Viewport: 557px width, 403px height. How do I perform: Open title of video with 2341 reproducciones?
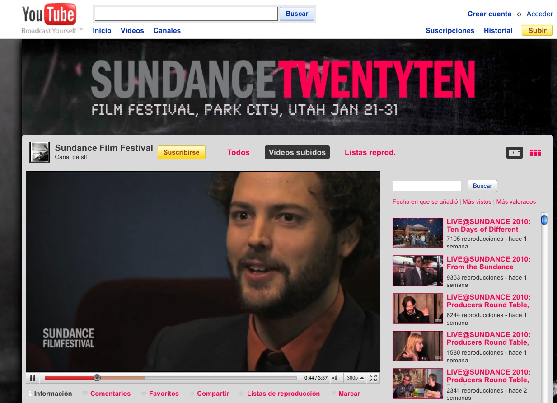(489, 376)
